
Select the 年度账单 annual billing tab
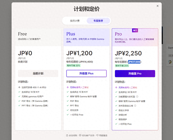(x=98, y=21)
